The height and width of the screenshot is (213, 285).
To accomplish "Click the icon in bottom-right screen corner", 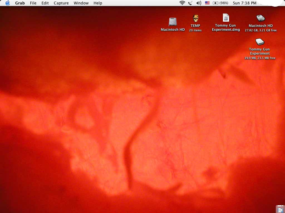I will (280, 209).
